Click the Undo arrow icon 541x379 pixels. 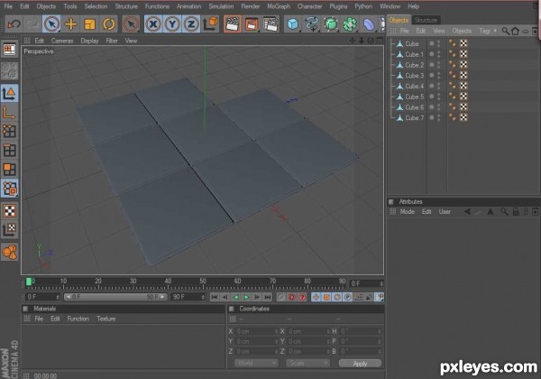(14, 24)
